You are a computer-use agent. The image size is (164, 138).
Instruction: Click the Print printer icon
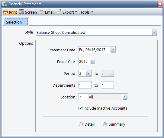(5, 12)
